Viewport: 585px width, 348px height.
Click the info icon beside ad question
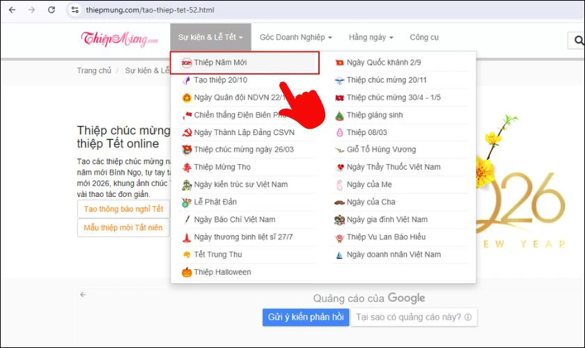(468, 317)
